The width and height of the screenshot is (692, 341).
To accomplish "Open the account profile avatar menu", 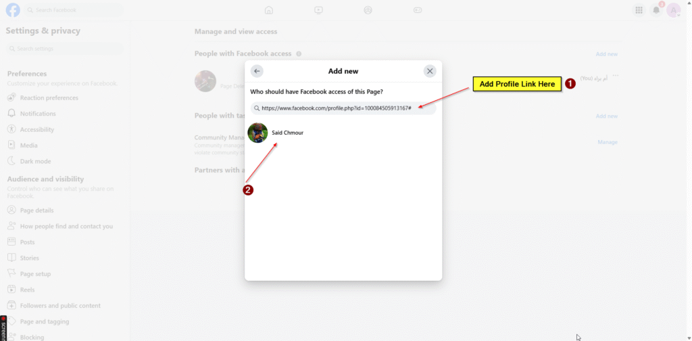I will coord(674,10).
